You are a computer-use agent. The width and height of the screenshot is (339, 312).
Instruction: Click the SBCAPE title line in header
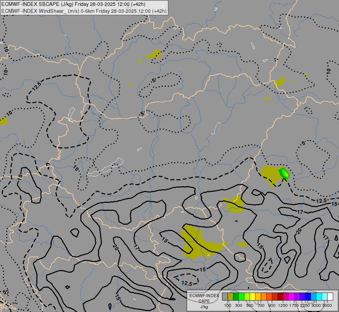pos(73,4)
